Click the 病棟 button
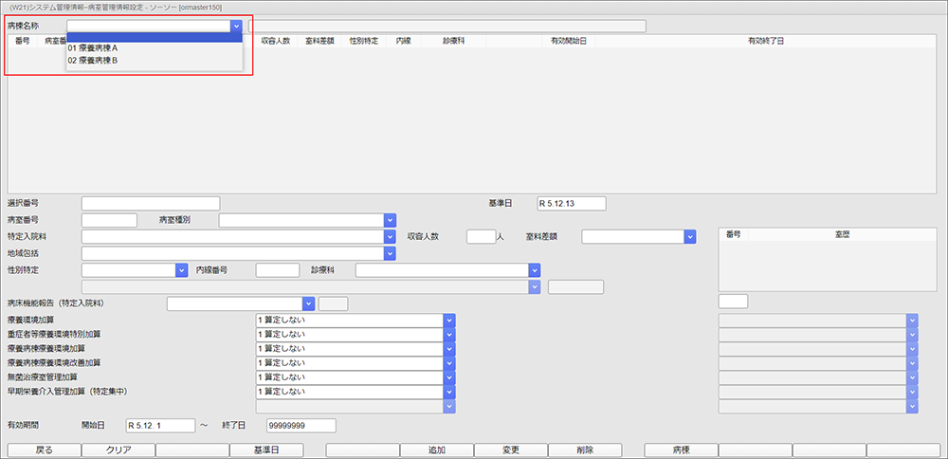Image resolution: width=948 pixels, height=459 pixels. pyautogui.click(x=681, y=450)
